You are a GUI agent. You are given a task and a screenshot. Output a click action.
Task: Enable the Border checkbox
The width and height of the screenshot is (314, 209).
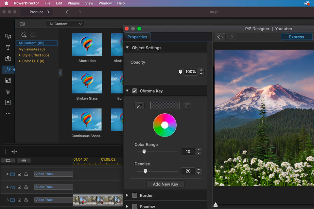pos(134,195)
